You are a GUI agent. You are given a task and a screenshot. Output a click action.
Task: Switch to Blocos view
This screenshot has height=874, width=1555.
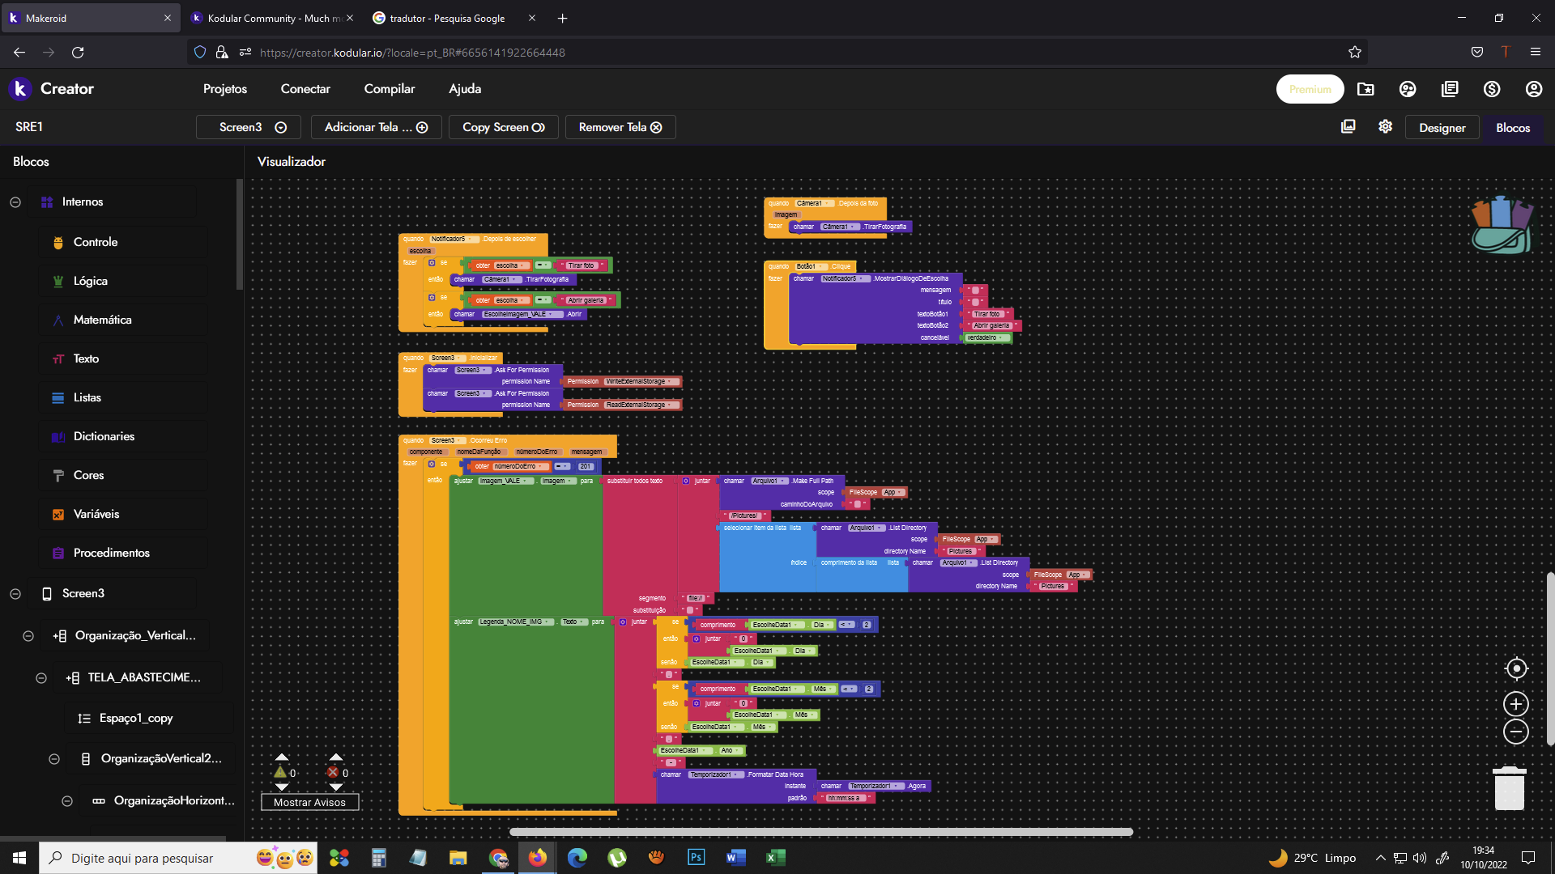(1513, 128)
